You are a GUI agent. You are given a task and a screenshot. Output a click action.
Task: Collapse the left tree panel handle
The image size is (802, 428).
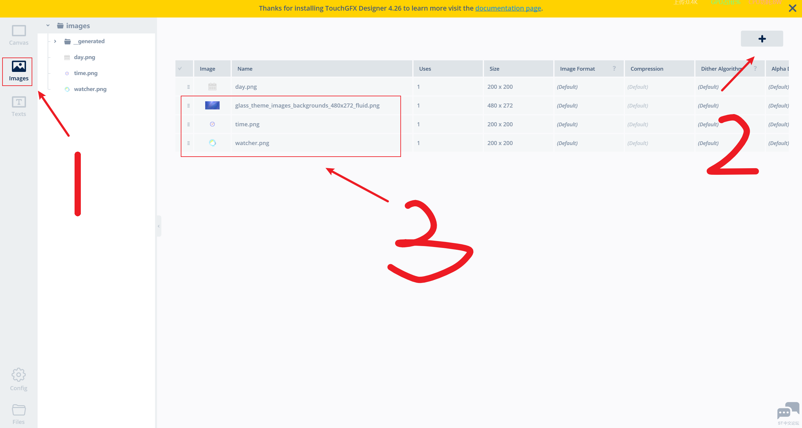[x=159, y=226]
